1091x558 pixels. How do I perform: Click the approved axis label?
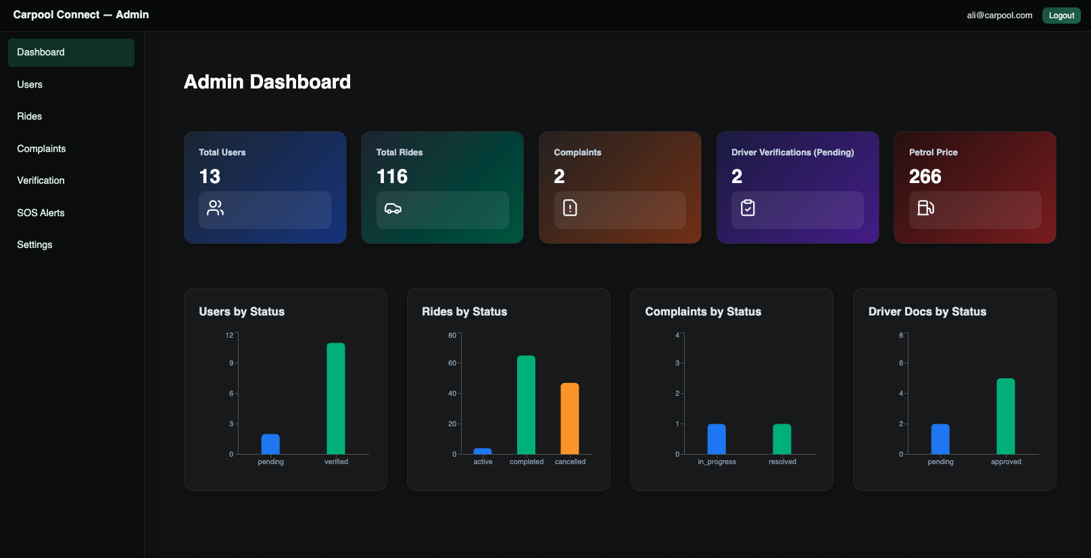pos(1006,462)
